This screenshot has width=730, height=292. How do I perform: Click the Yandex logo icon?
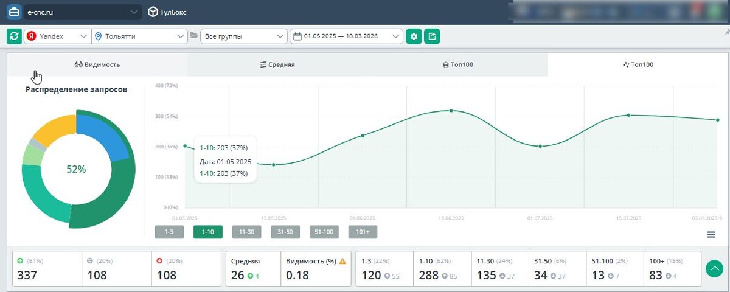[x=32, y=36]
